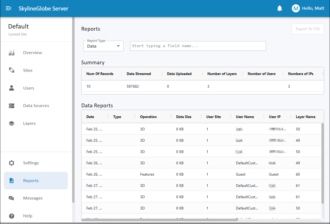Open the Report Type dropdown
The height and width of the screenshot is (224, 330).
point(104,46)
